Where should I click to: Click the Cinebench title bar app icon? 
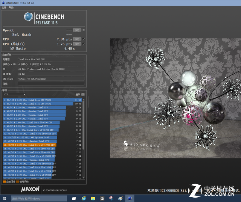point(3,3)
